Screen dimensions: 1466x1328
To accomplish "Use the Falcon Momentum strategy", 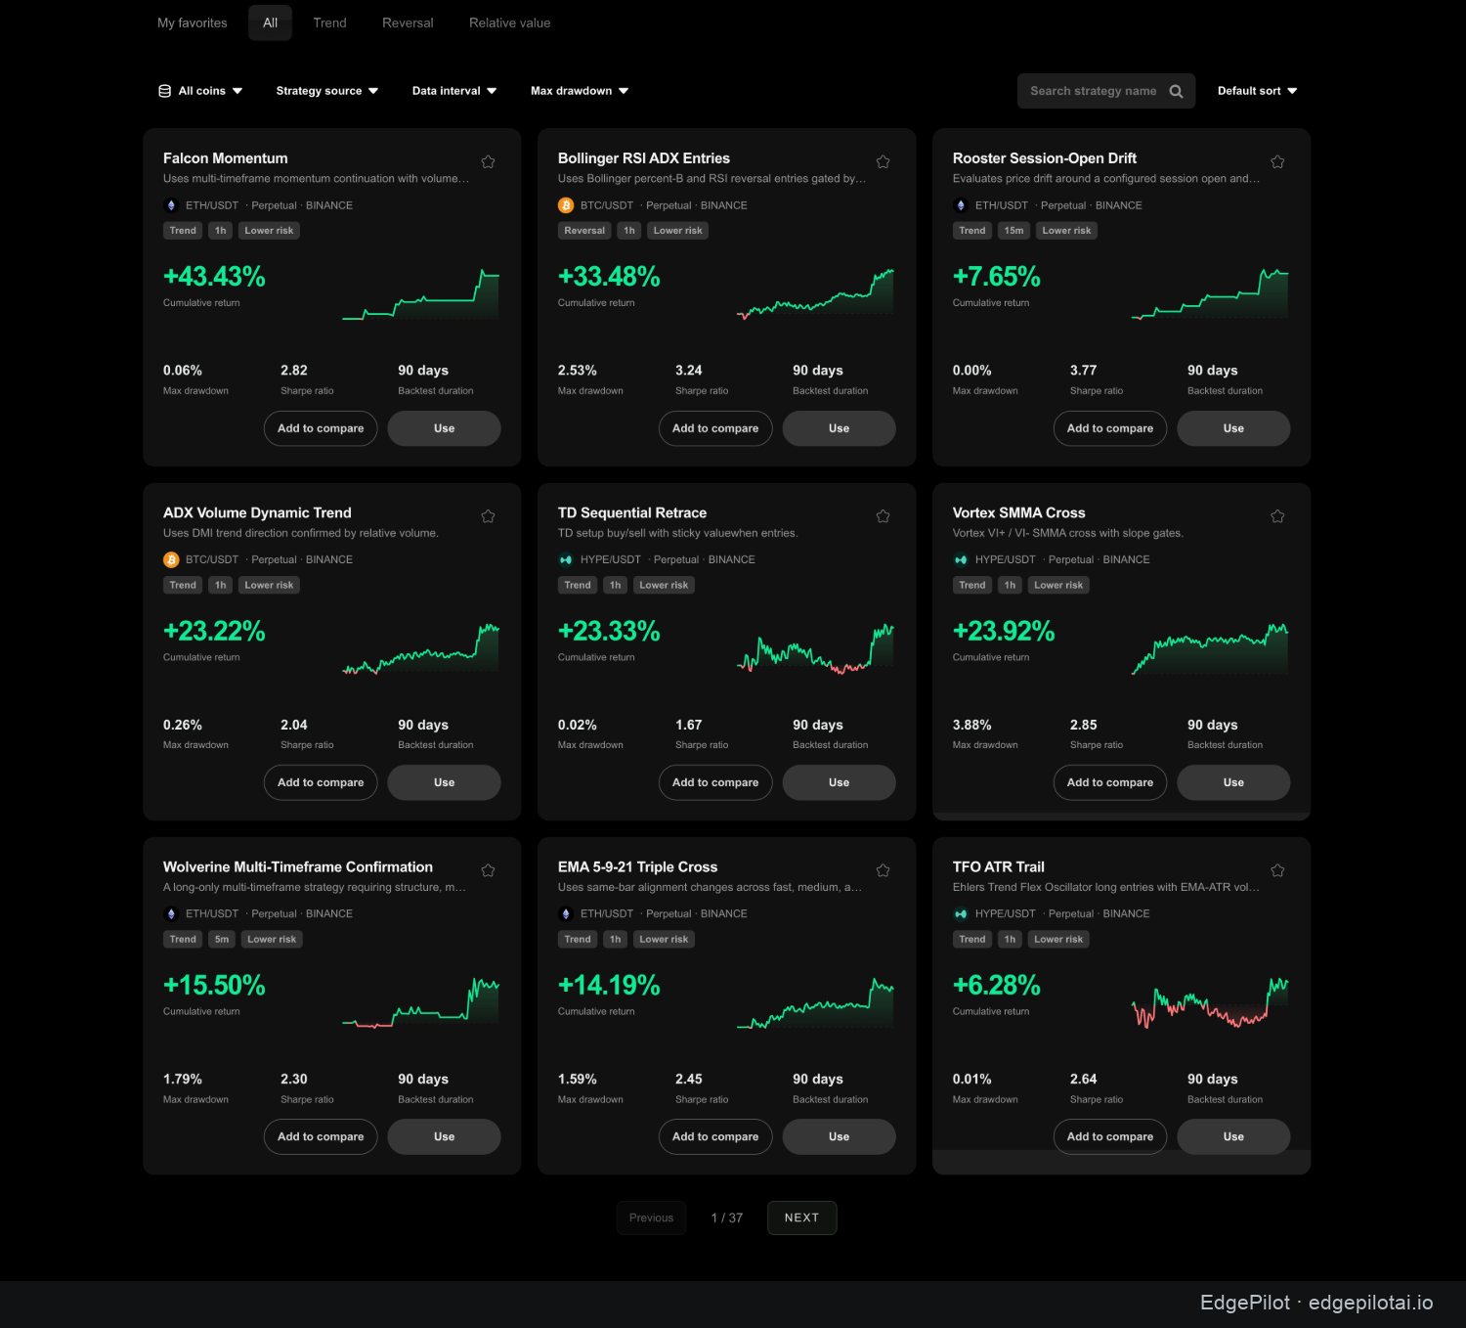I will coord(444,428).
